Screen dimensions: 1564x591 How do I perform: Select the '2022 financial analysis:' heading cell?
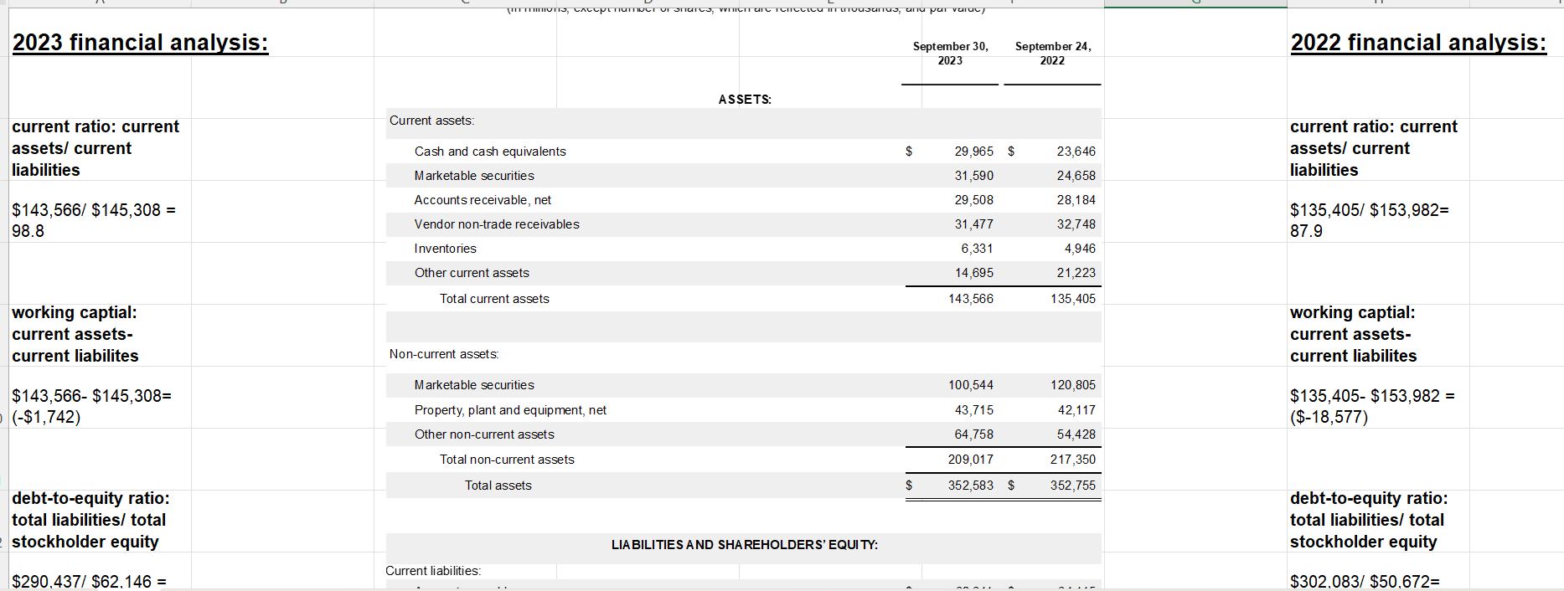(1418, 42)
